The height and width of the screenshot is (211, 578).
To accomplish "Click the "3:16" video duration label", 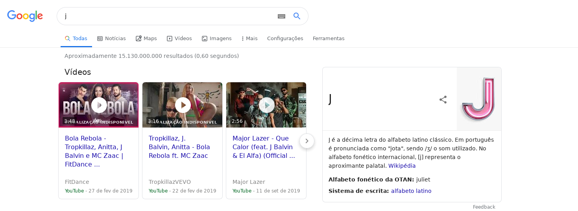I will click(x=153, y=121).
